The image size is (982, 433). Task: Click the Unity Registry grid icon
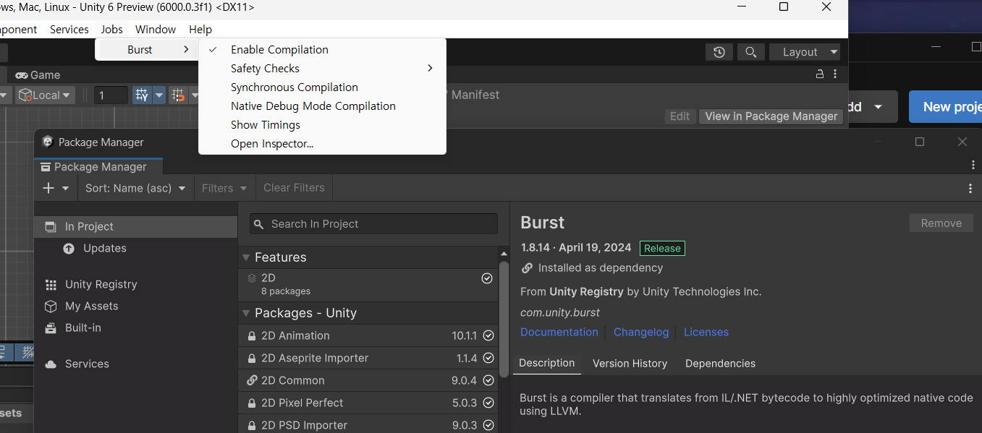coord(51,284)
